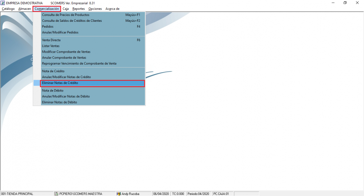The height and width of the screenshot is (196, 364).
Task: Click Eliminar Notas de Crédito
Action: point(92,83)
